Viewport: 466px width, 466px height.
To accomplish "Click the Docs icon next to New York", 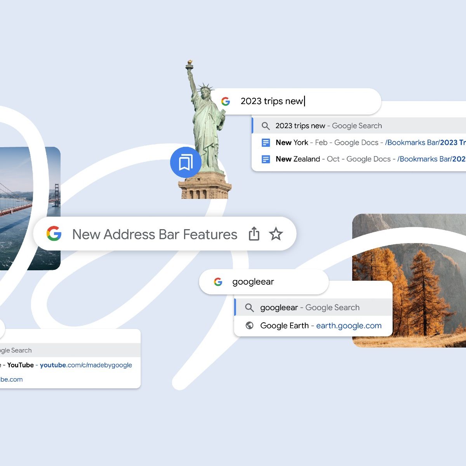I will tap(266, 143).
